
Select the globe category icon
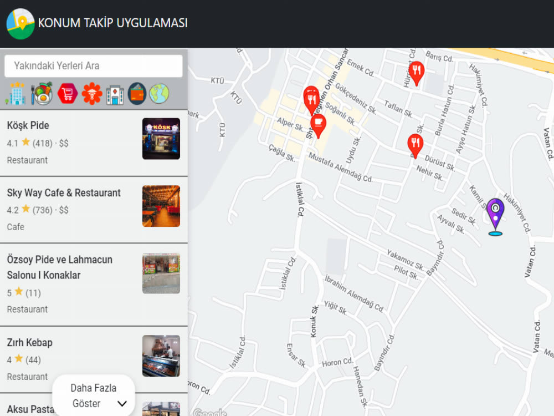pyautogui.click(x=159, y=94)
